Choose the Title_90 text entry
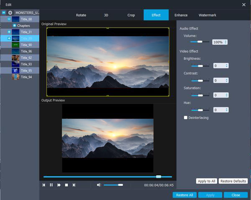Viewport: 251px width, 200px height. click(x=26, y=45)
